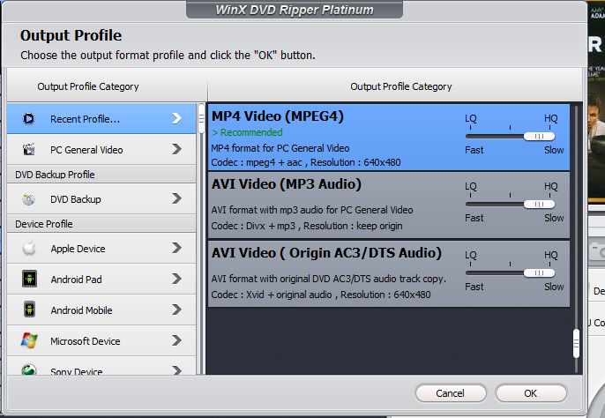Expand Microsoft Device chevron arrow
The height and width of the screenshot is (418, 605).
[x=176, y=340]
